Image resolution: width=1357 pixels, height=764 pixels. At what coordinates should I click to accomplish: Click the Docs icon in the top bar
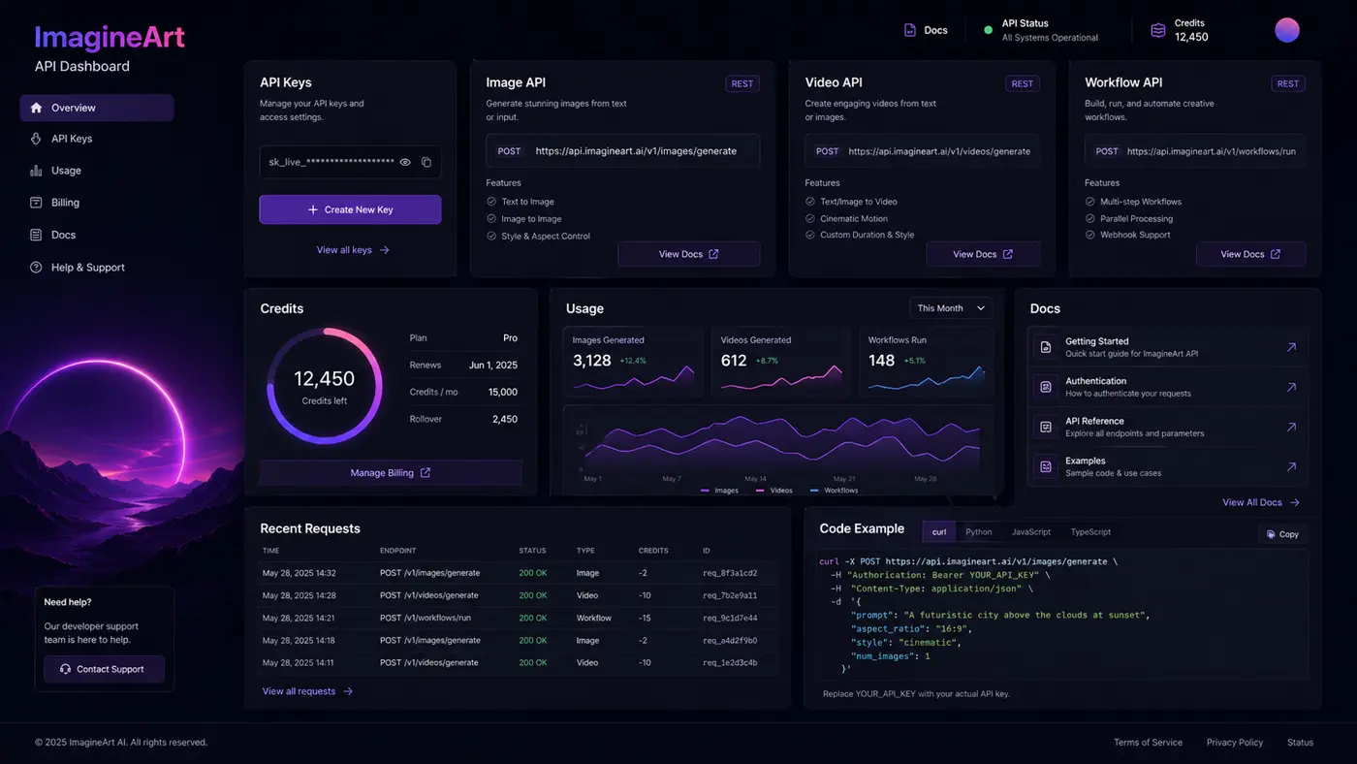(x=909, y=30)
